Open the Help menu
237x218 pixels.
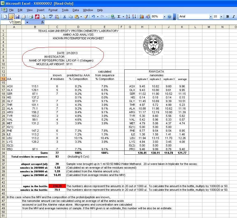[100, 10]
